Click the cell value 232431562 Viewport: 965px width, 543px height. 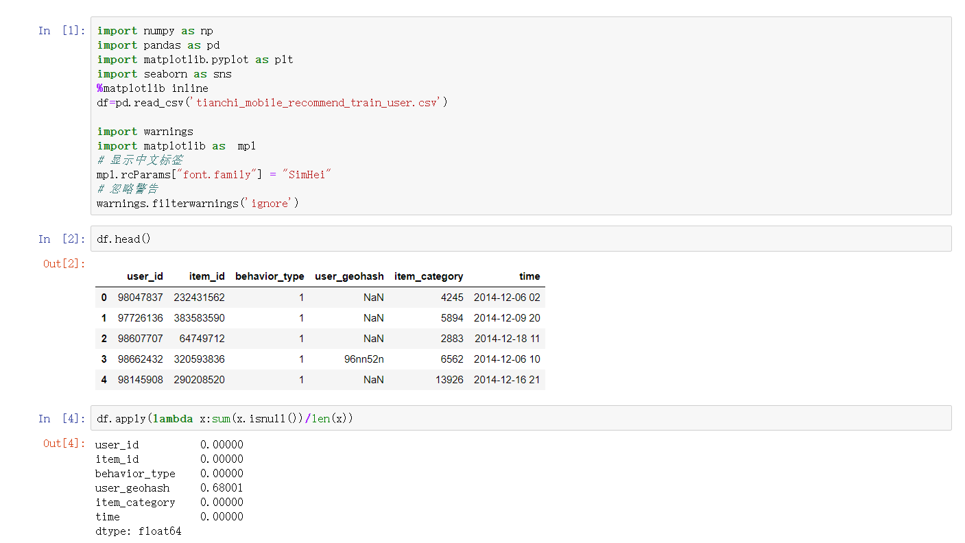[200, 298]
